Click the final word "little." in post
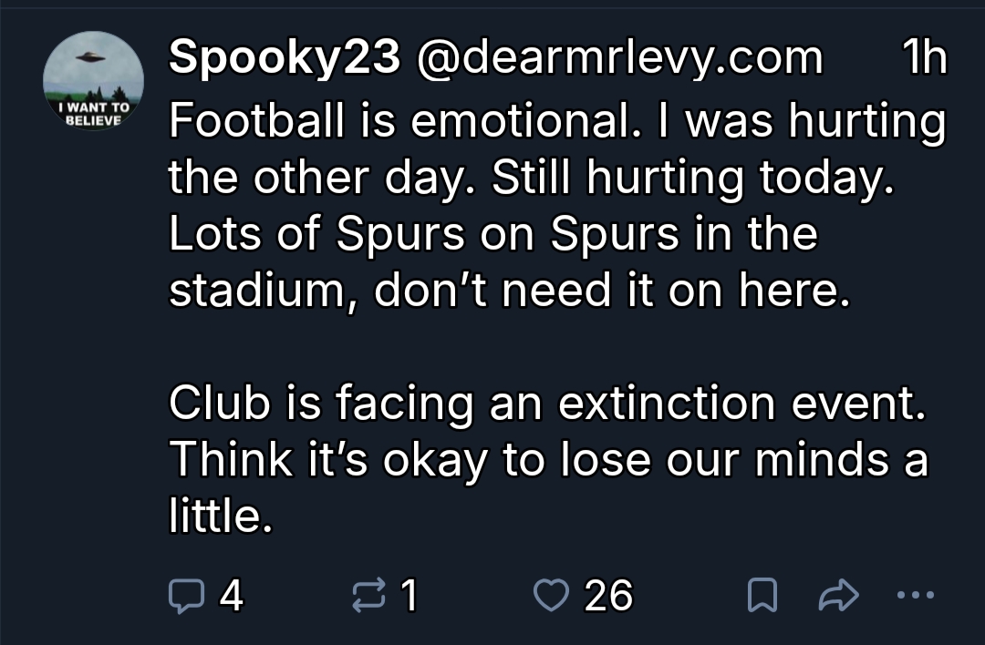Viewport: 985px width, 645px height. point(222,517)
